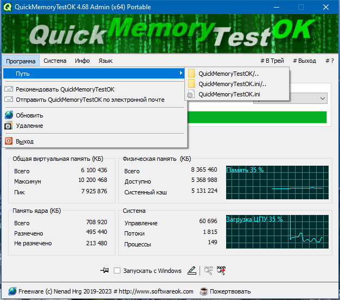Open the http://www.softwareok.com link
The width and height of the screenshot is (340, 300).
156,291
